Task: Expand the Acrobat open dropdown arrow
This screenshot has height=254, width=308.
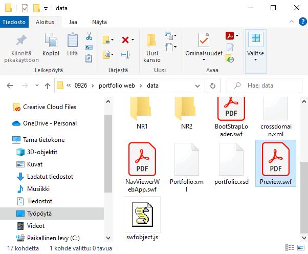Action: point(237,35)
